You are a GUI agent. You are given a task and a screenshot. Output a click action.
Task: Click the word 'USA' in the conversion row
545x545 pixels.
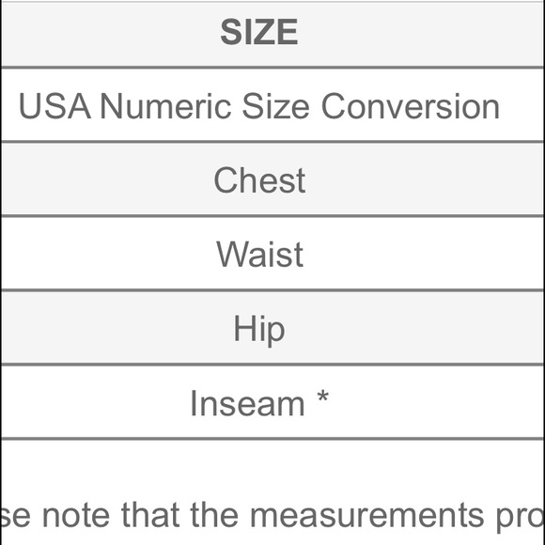point(54,106)
